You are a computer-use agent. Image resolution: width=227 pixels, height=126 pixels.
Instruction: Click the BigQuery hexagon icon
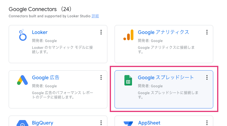pyautogui.click(x=22, y=123)
